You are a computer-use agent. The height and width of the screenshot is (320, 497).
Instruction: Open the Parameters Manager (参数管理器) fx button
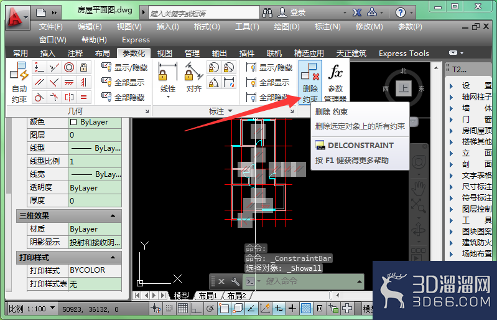coord(335,82)
